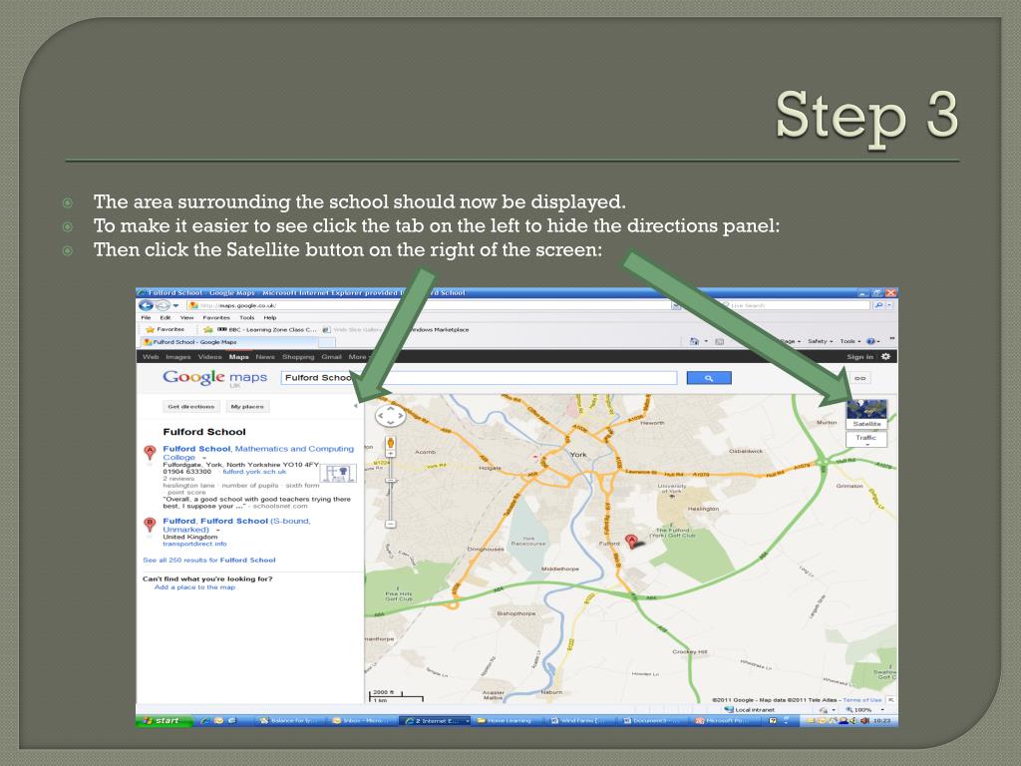
Task: Open the Tools menu in menu bar
Action: 247,318
